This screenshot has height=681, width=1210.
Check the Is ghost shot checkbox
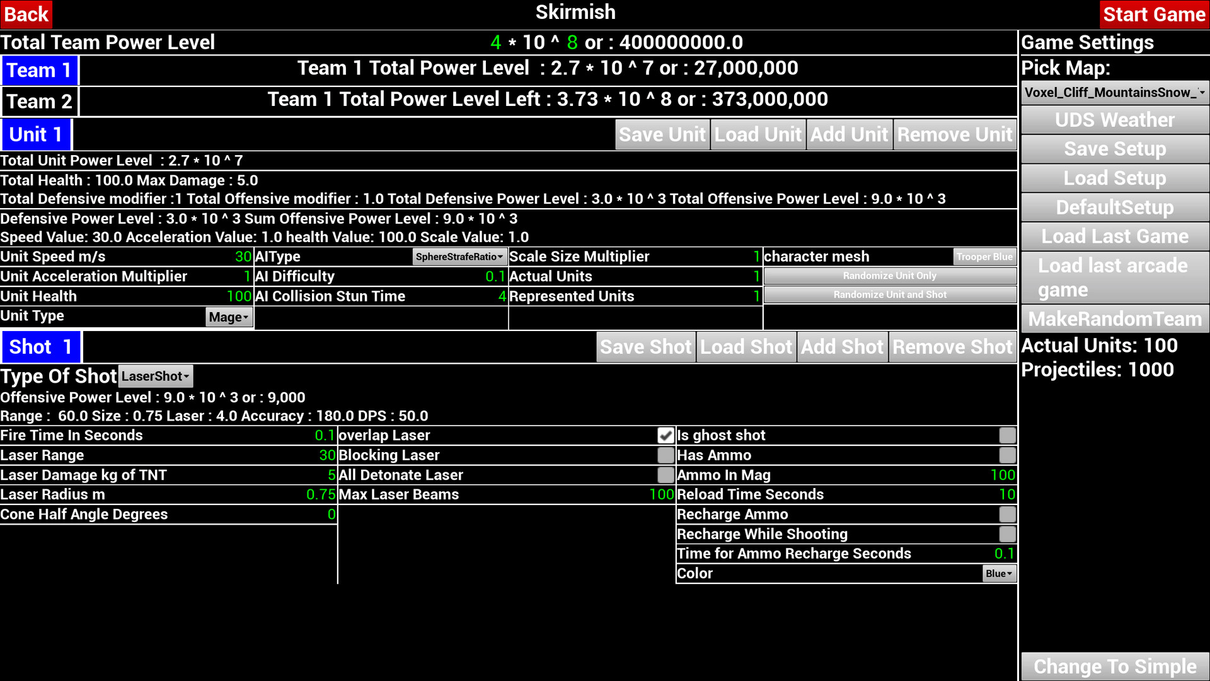click(1007, 435)
